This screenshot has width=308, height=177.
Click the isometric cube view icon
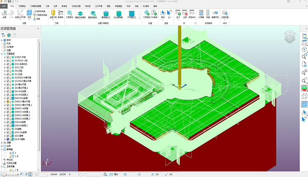tap(304, 49)
